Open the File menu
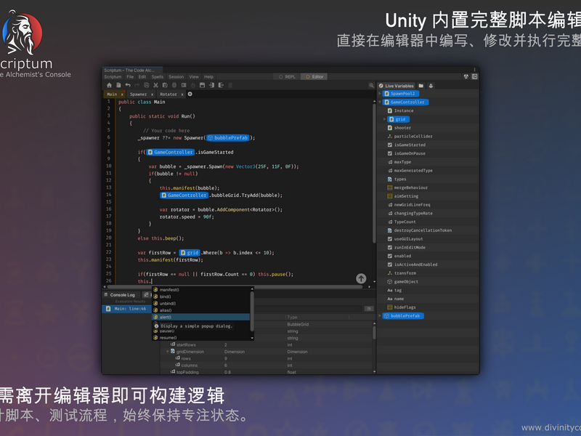Image resolution: width=581 pixels, height=436 pixels. 130,77
